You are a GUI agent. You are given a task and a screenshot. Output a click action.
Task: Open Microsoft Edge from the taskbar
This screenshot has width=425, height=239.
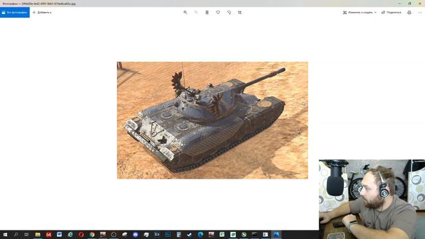pyautogui.click(x=201, y=234)
